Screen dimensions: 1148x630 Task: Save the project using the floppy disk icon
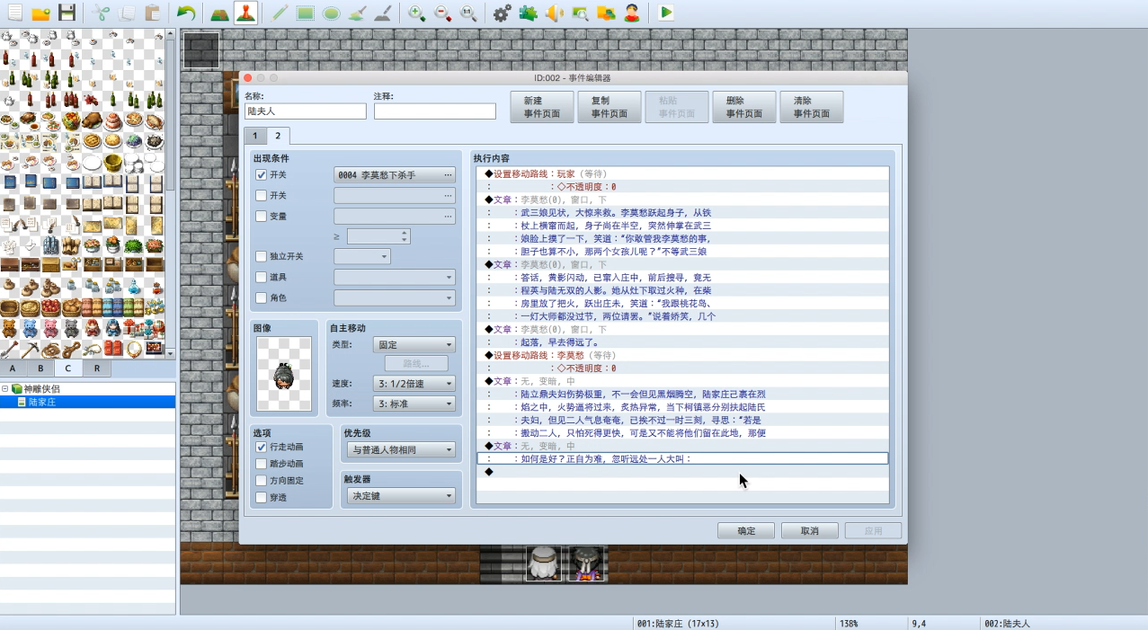(x=67, y=13)
